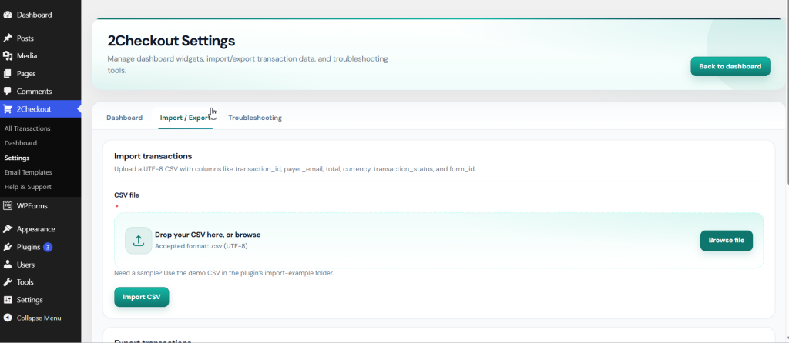Viewport: 789px width, 343px height.
Task: Click the WPForms icon in sidebar
Action: click(8, 205)
